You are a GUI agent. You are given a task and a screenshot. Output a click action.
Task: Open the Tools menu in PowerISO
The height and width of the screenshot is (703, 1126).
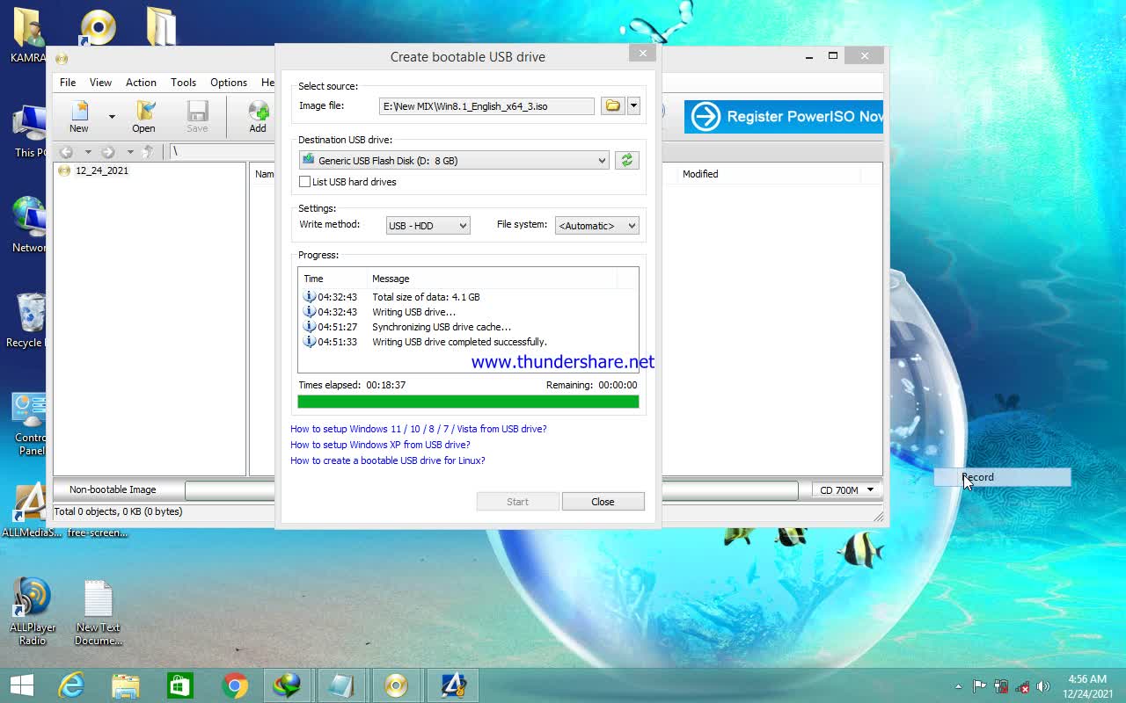pyautogui.click(x=183, y=82)
